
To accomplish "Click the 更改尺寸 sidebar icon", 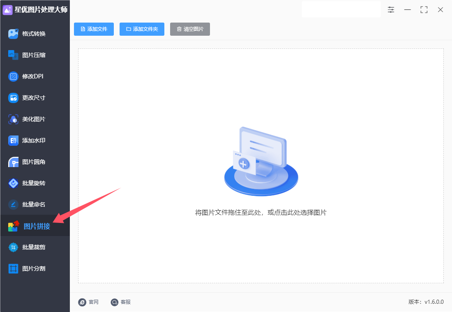I will click(13, 98).
